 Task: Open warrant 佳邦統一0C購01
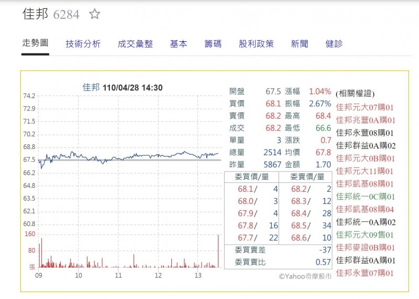365,197
